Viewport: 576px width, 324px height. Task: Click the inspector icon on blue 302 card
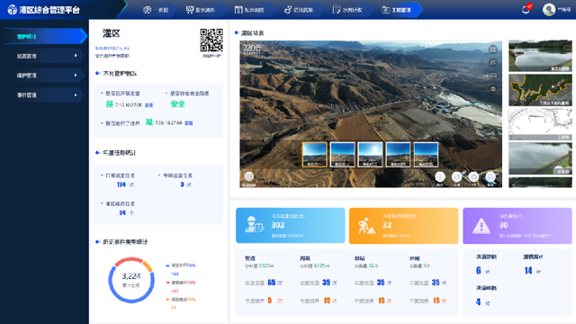tap(254, 225)
